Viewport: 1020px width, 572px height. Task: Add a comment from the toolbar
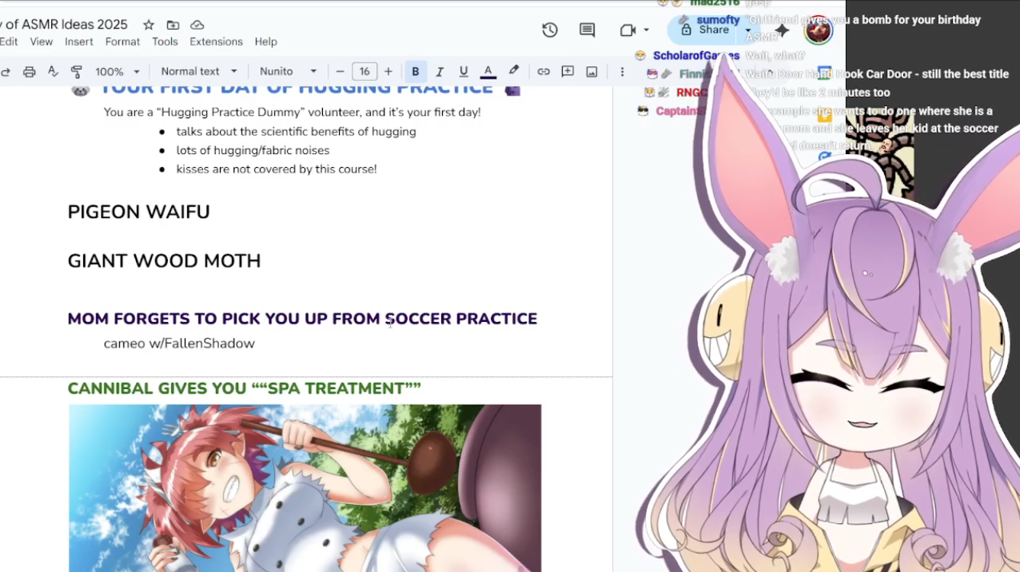[567, 72]
